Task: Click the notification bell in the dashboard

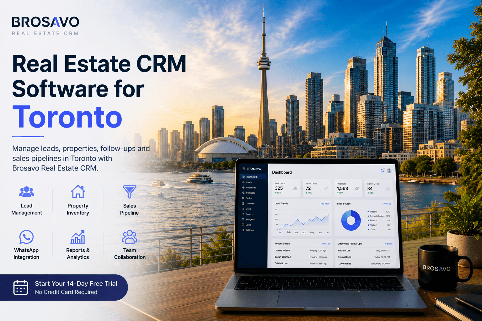Action: [382, 171]
